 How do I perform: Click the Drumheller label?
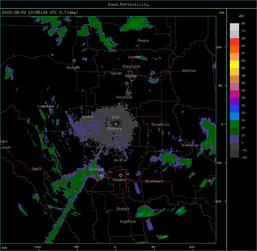(x=190, y=145)
